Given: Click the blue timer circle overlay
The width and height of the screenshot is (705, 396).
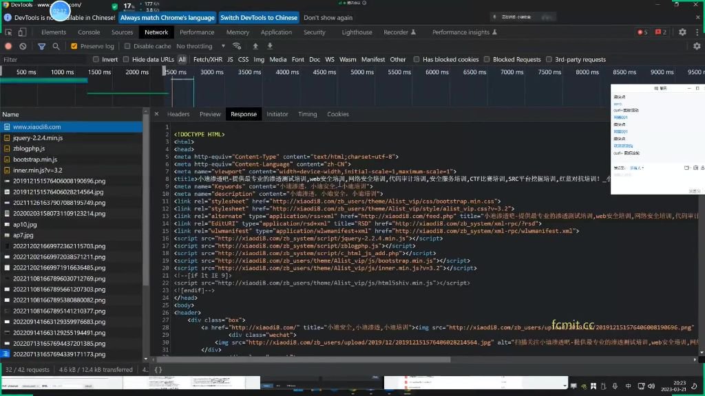Looking at the screenshot, I should tap(60, 11).
